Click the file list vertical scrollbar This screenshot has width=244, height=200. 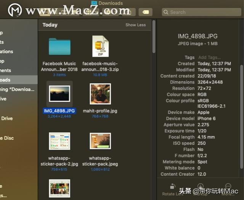pyautogui.click(x=154, y=37)
